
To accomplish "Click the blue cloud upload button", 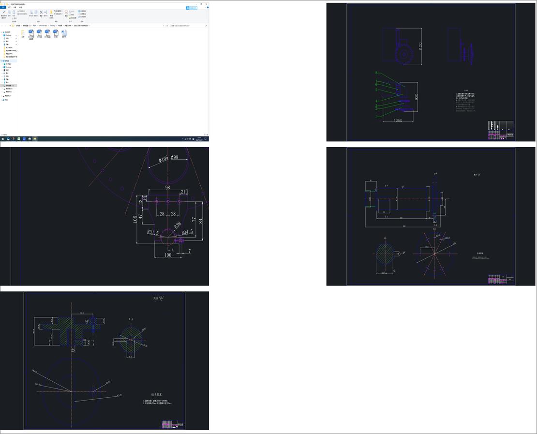I will coord(192,8).
